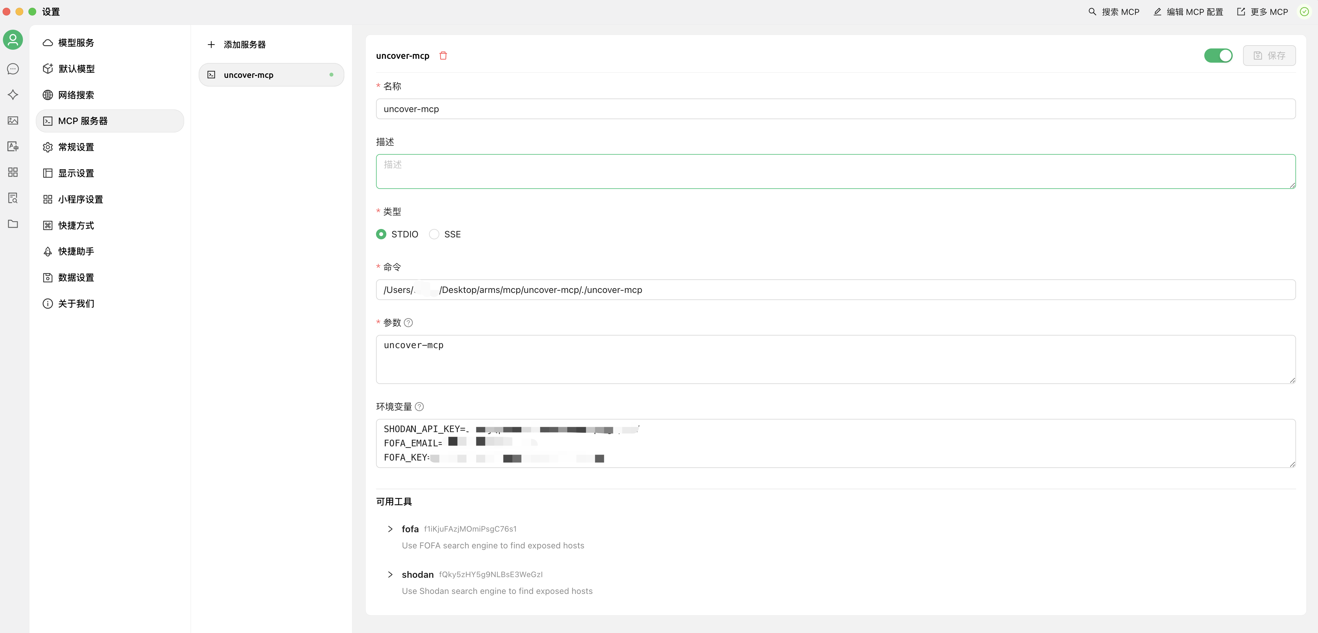Click 编辑 MCP 配置 button

point(1188,12)
